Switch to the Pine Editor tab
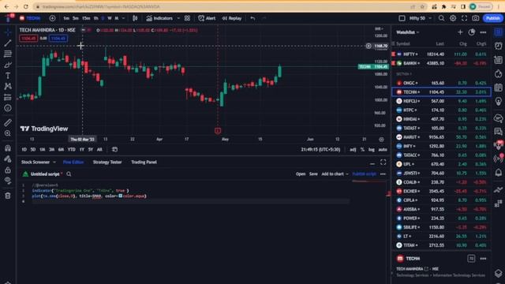 73,163
